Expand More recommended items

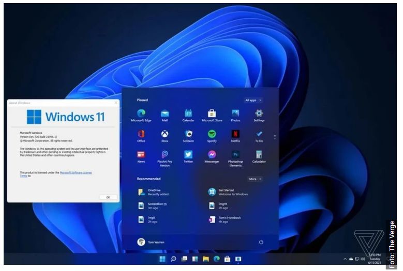(x=255, y=179)
